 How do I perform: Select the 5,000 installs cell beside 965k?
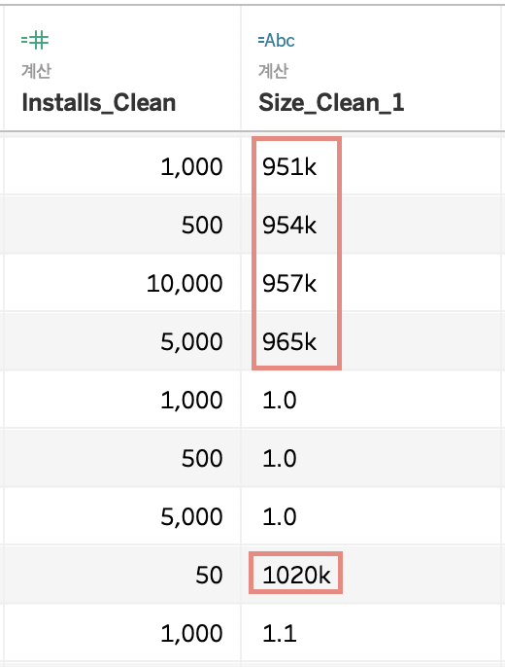pyautogui.click(x=191, y=341)
